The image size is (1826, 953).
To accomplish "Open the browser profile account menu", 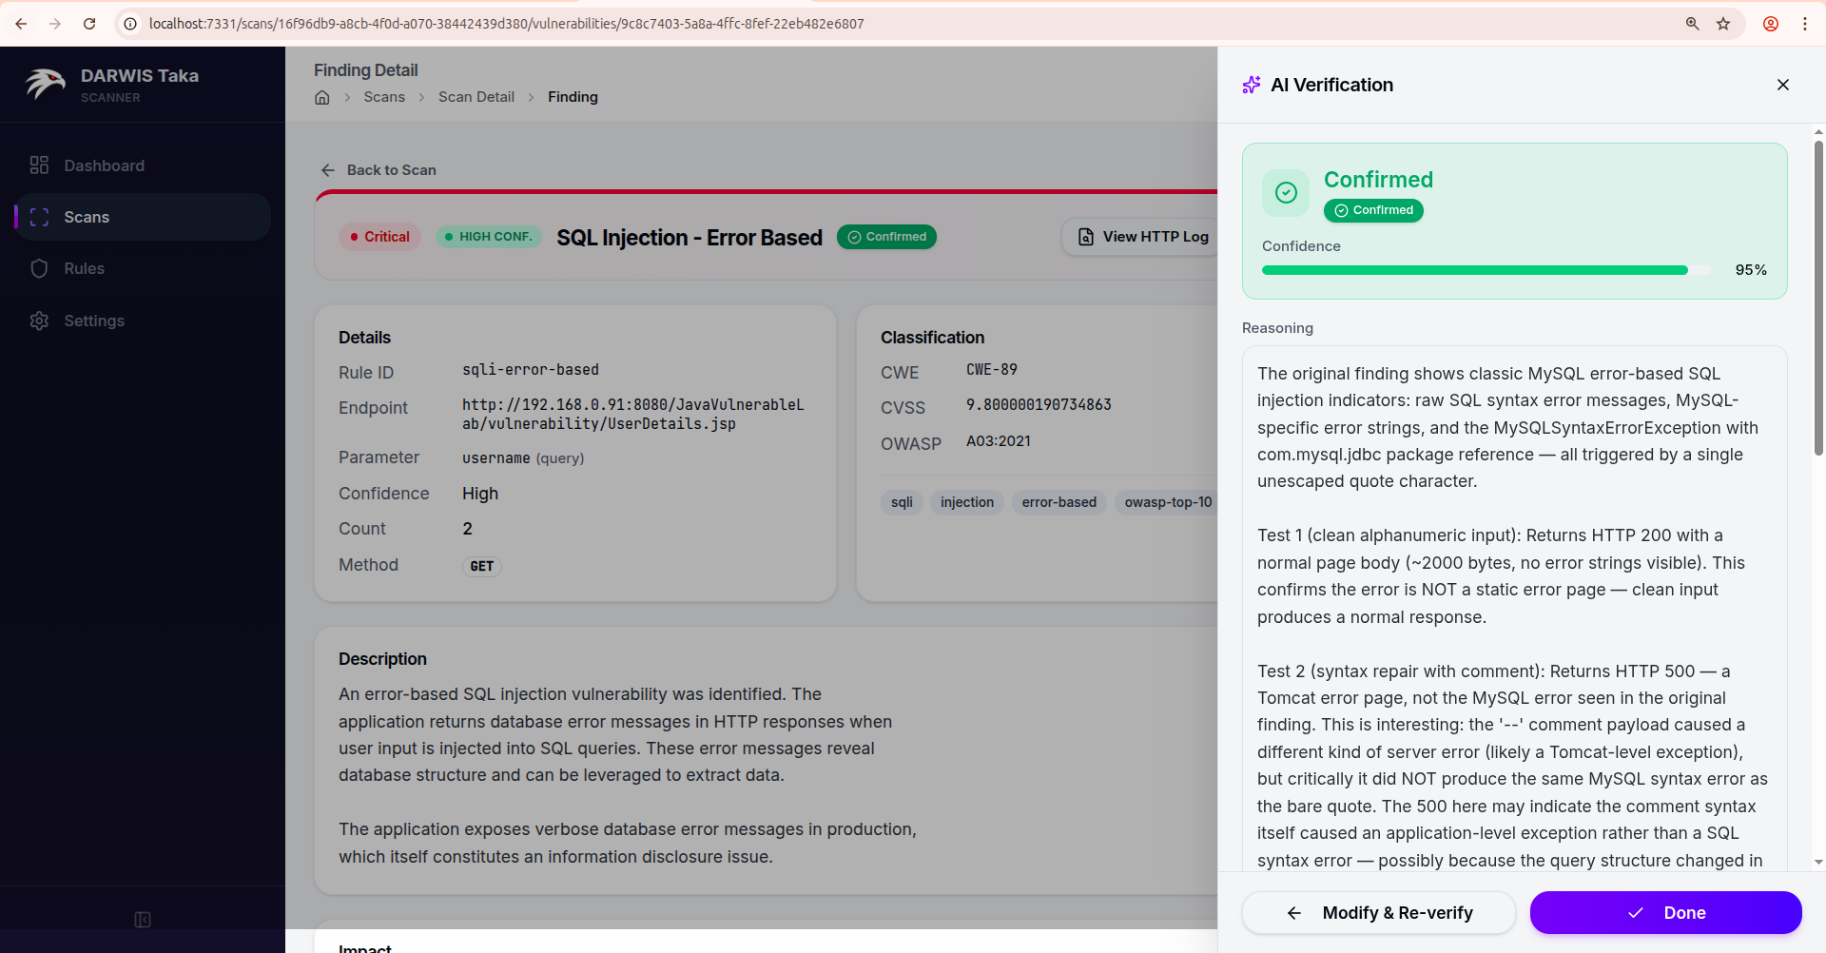I will click(1771, 24).
